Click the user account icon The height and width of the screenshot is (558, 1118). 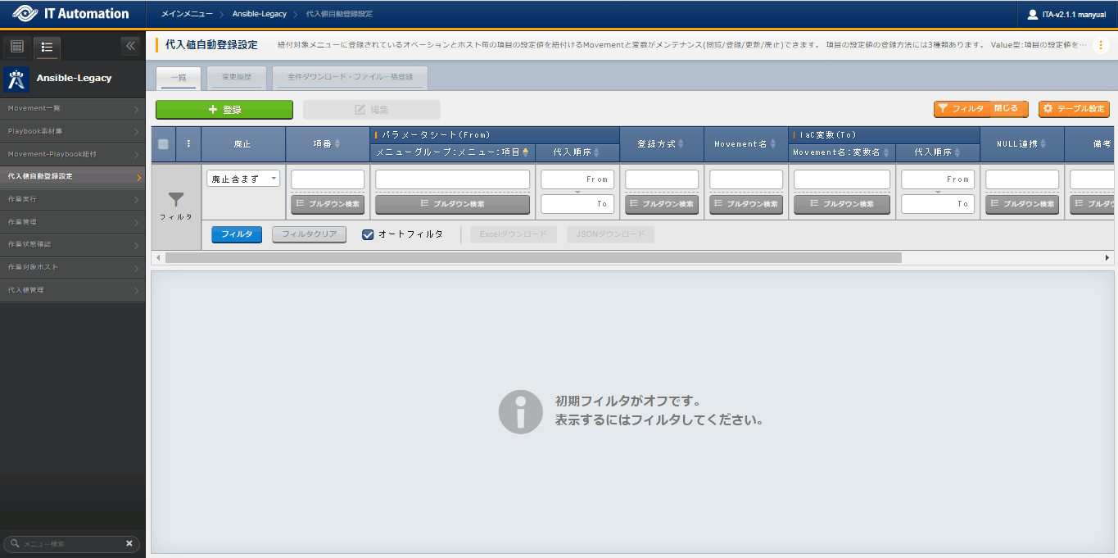pos(1032,14)
